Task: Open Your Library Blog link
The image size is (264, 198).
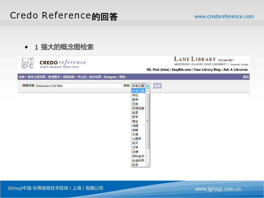Action: coord(207,70)
